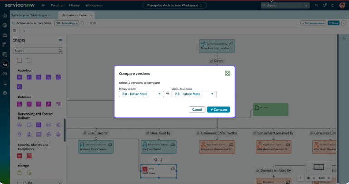
Task: Click the zoom out magnifier
Action: [x=314, y=178]
